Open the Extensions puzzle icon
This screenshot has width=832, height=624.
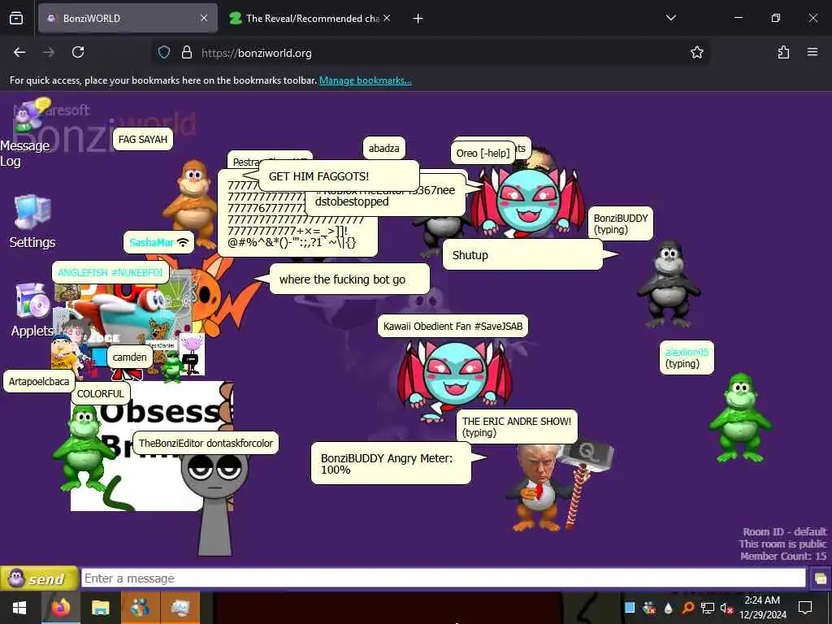(783, 52)
